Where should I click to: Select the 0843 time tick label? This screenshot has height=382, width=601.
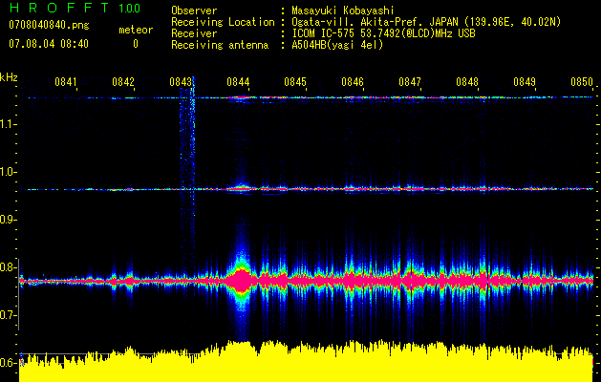[x=181, y=83]
